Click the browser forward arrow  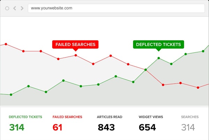22,8
